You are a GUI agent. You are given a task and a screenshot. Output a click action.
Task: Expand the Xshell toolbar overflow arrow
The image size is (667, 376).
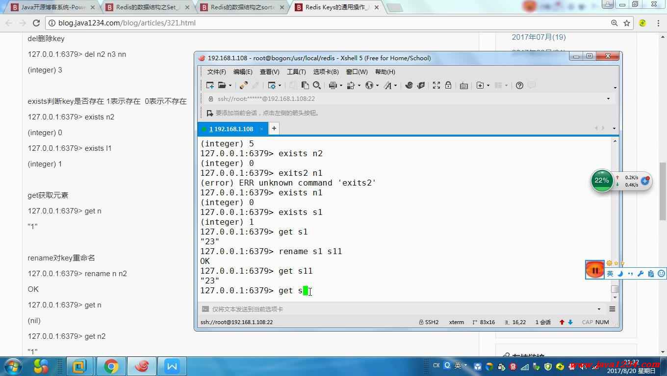(615, 88)
